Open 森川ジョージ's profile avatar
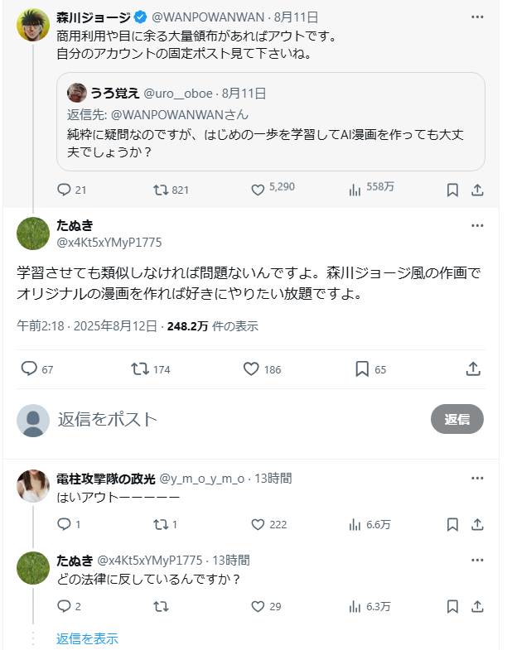The width and height of the screenshot is (512, 650). tap(32, 25)
